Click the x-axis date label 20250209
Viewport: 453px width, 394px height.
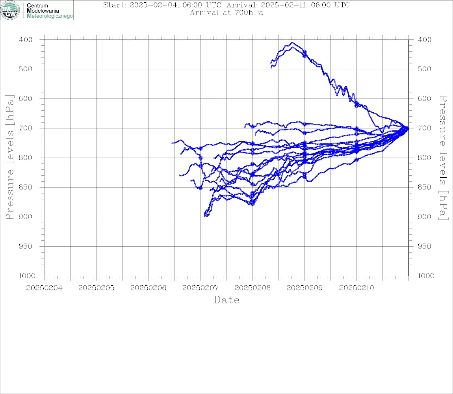(304, 288)
